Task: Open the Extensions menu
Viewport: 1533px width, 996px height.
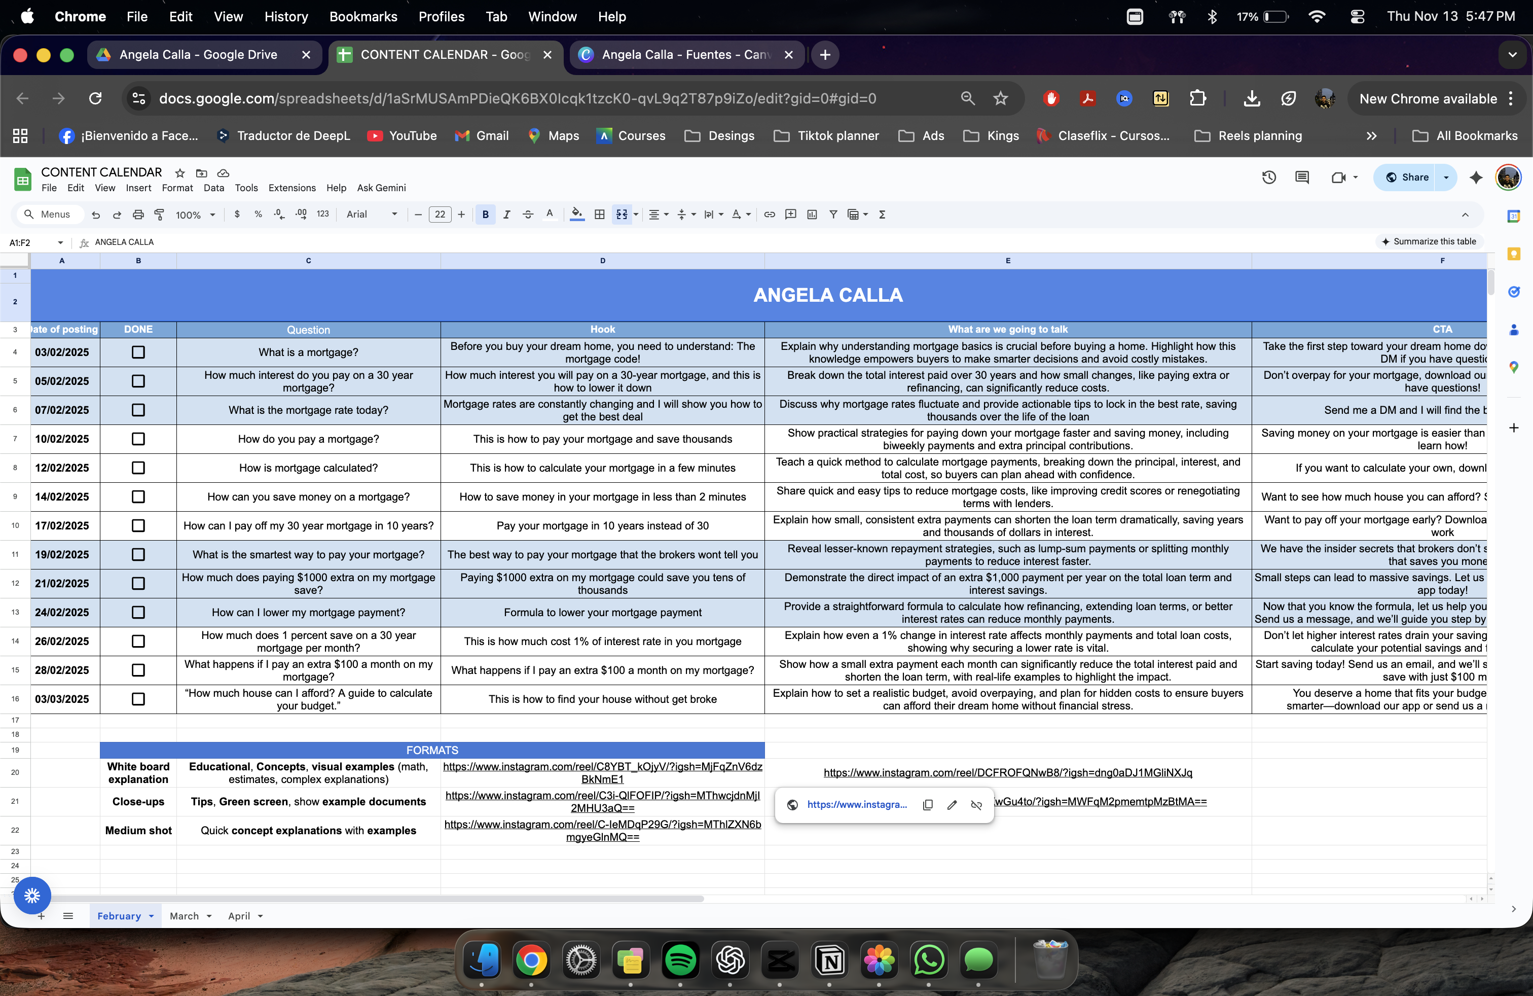Action: pyautogui.click(x=292, y=188)
